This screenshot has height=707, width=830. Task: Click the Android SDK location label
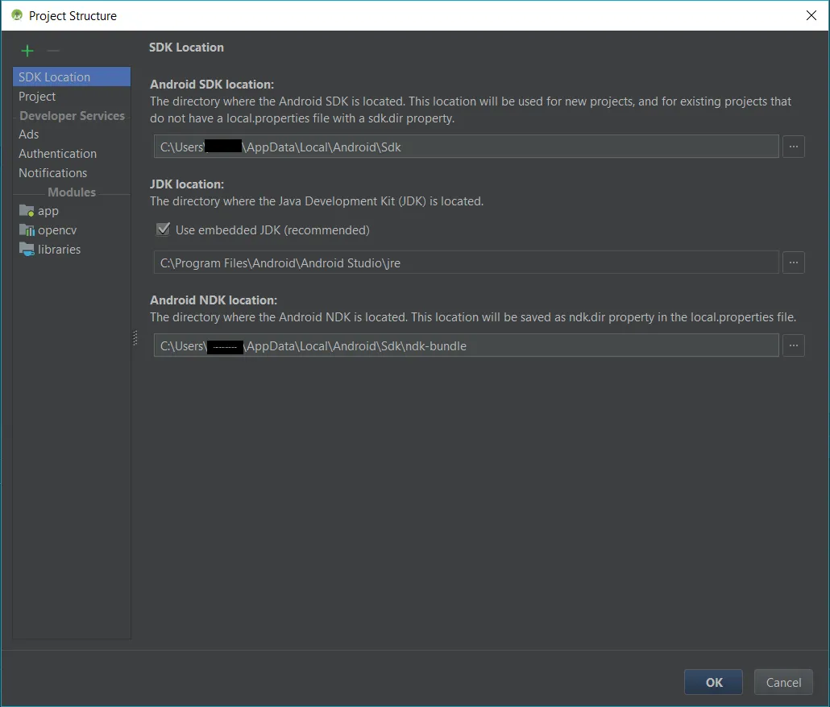point(212,84)
